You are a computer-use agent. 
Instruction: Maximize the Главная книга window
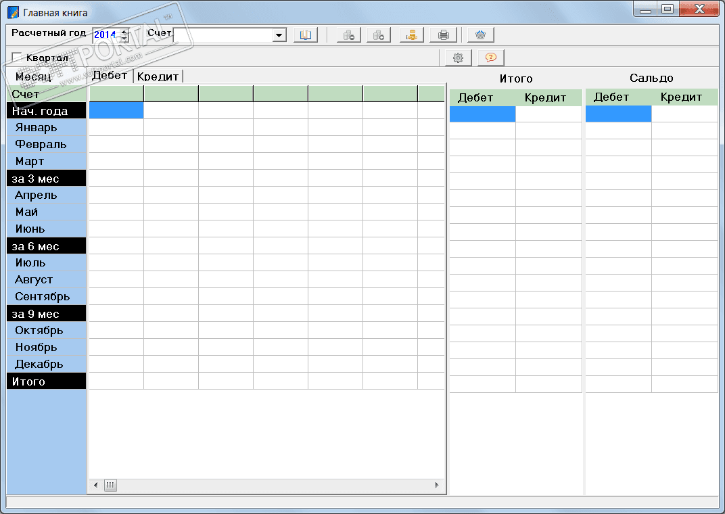click(x=668, y=9)
